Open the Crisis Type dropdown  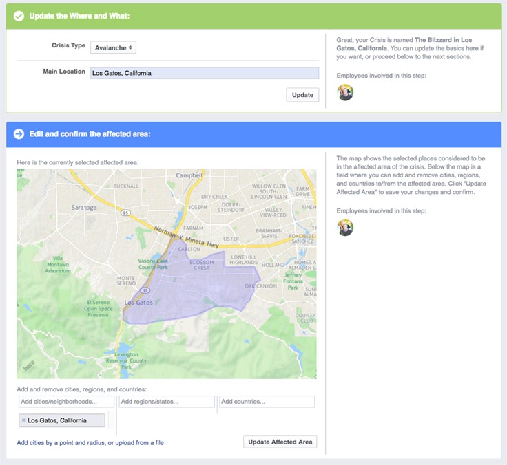[113, 47]
